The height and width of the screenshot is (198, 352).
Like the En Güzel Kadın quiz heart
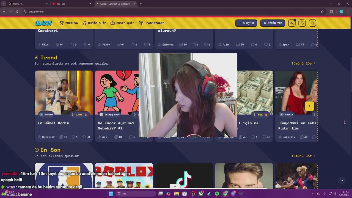(x=84, y=137)
